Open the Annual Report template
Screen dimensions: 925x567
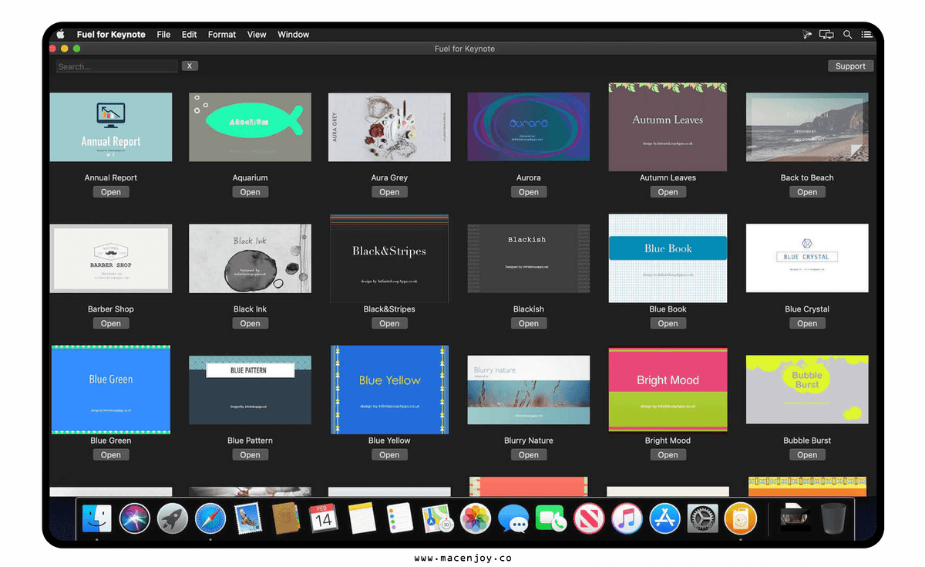[111, 192]
